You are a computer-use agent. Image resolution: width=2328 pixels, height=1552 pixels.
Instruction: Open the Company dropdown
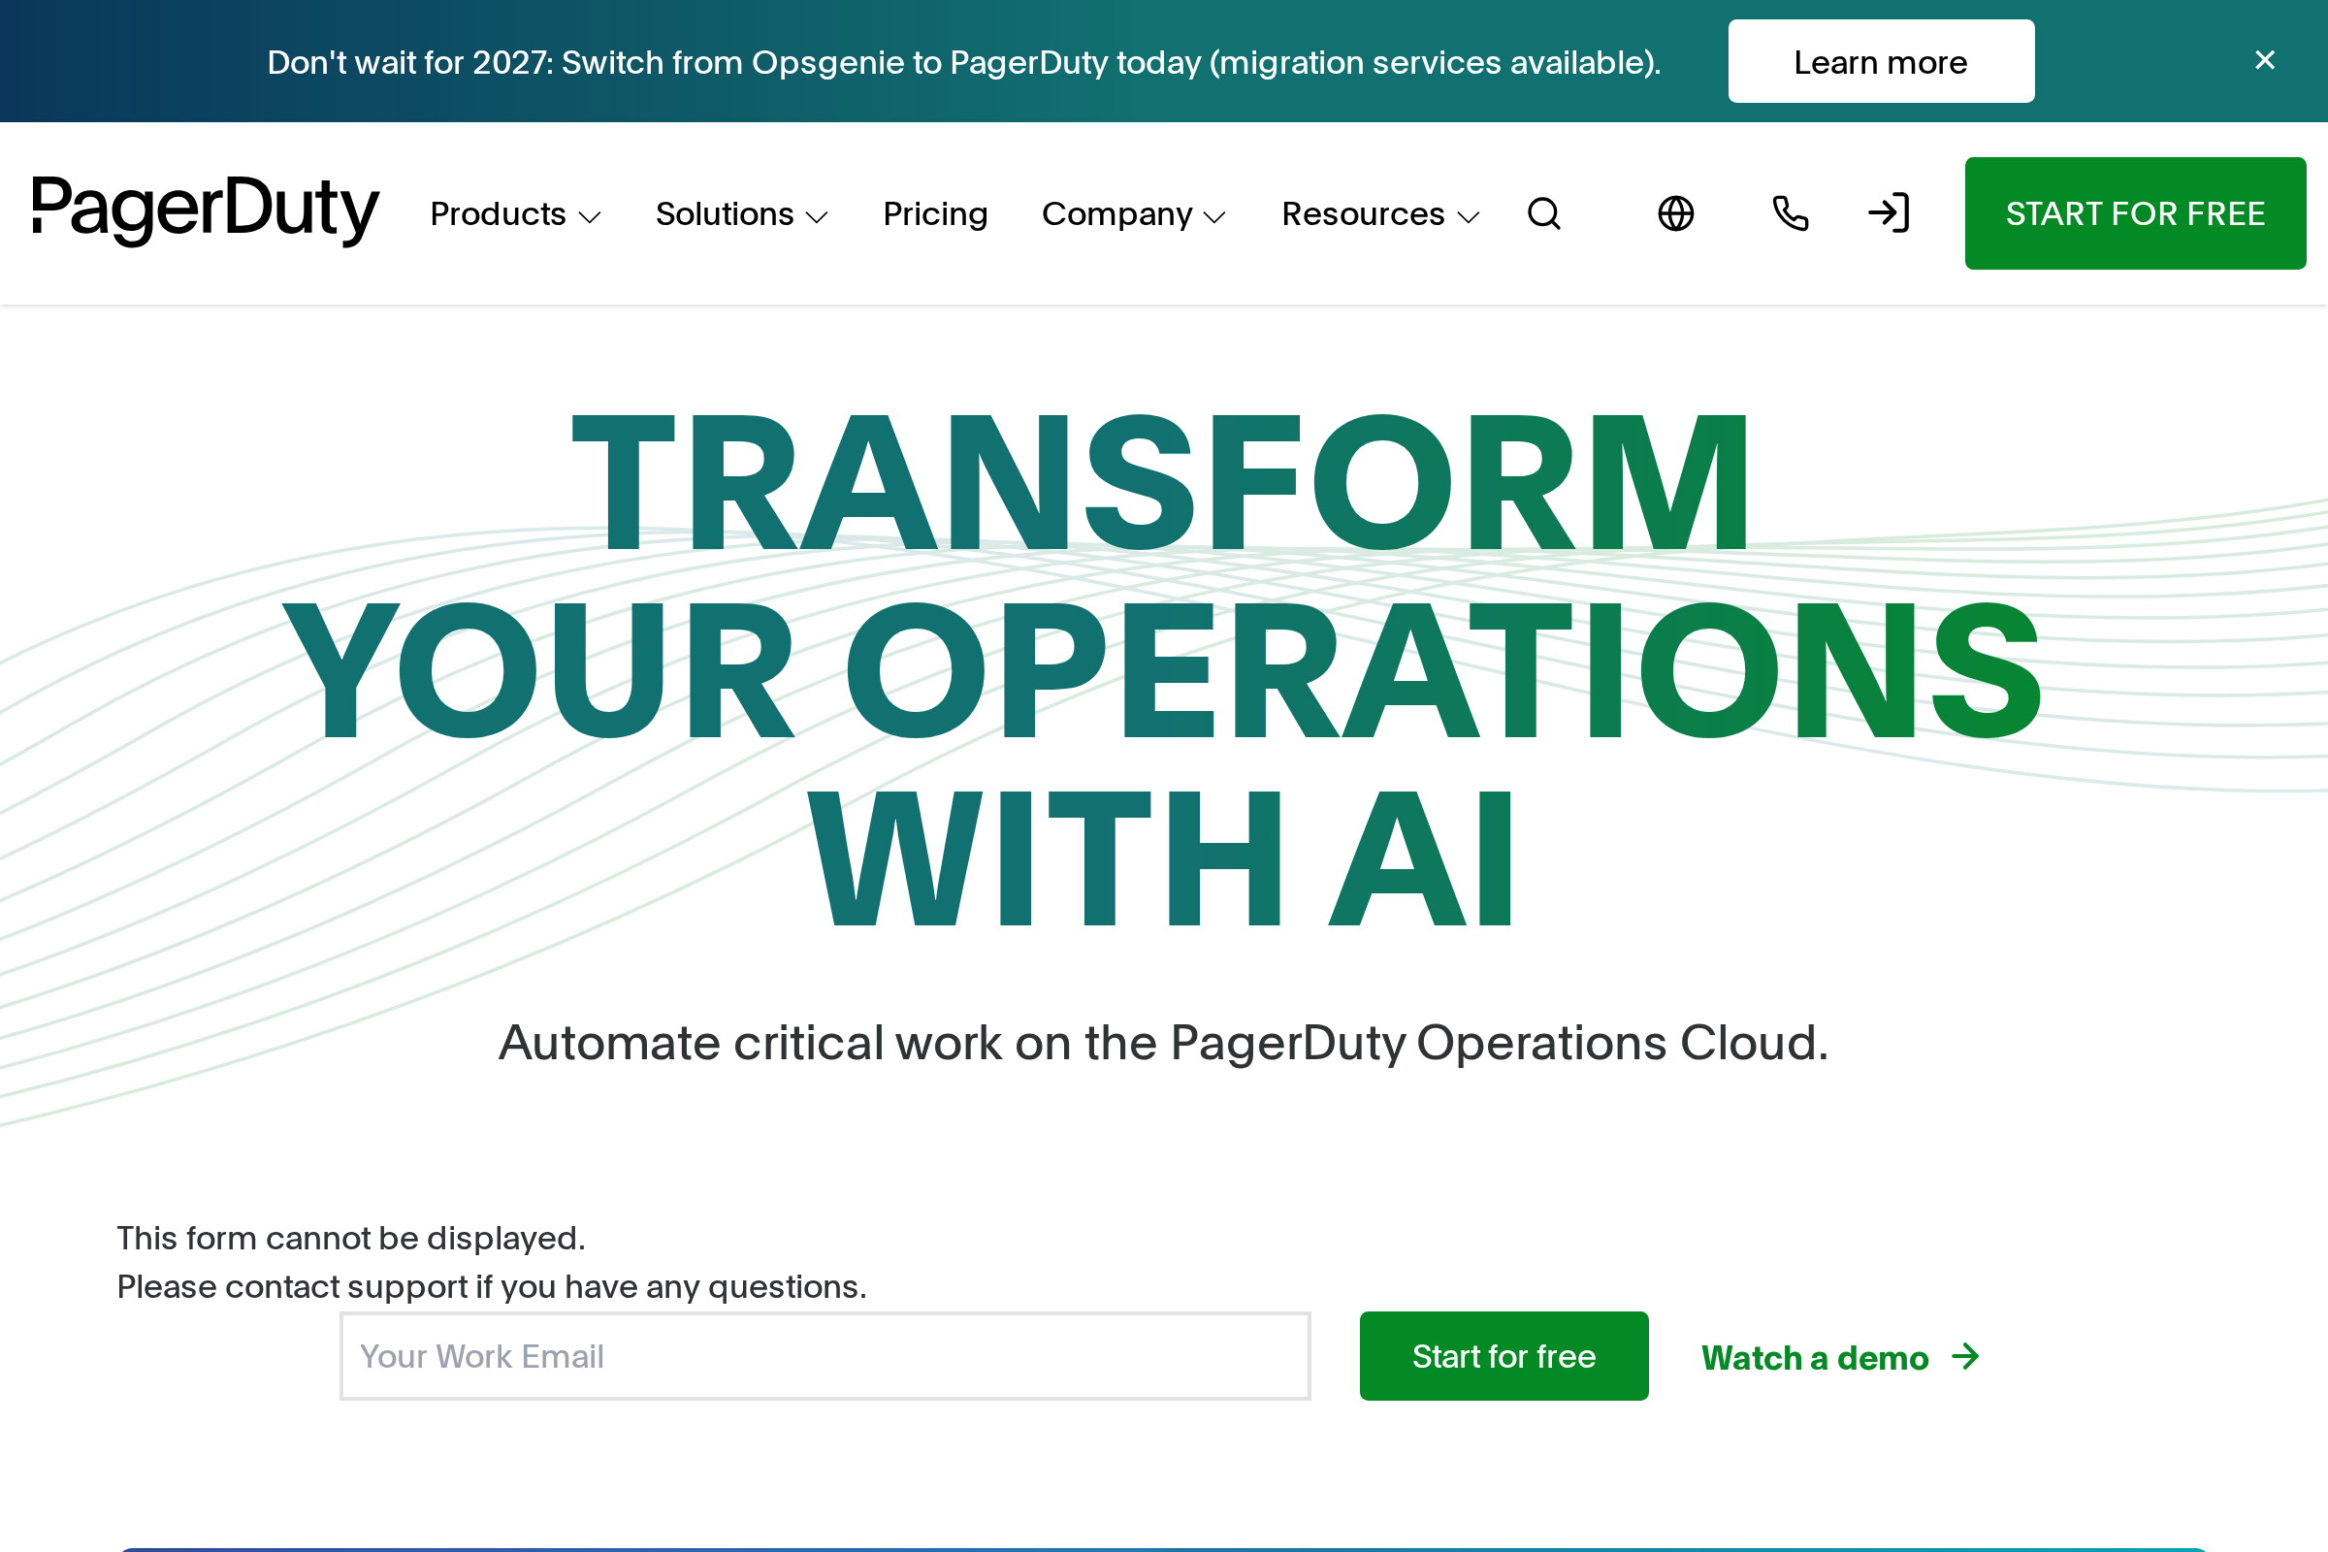[x=1134, y=213]
